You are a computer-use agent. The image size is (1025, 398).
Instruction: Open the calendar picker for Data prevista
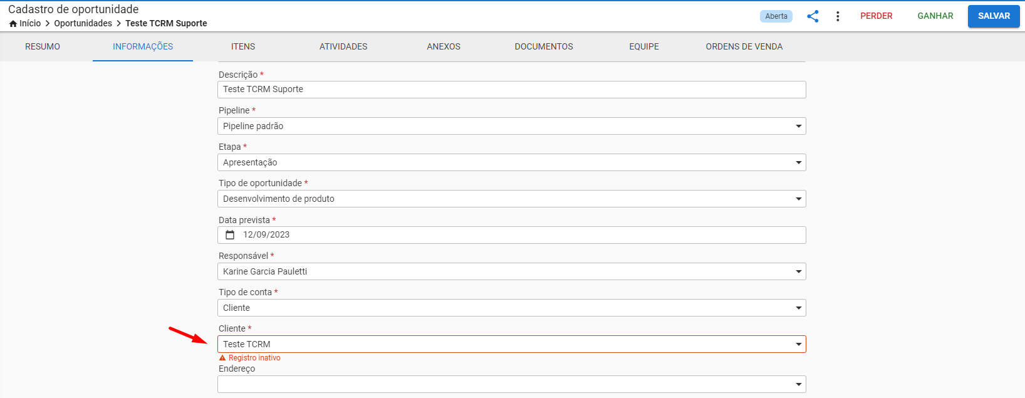[x=230, y=235]
